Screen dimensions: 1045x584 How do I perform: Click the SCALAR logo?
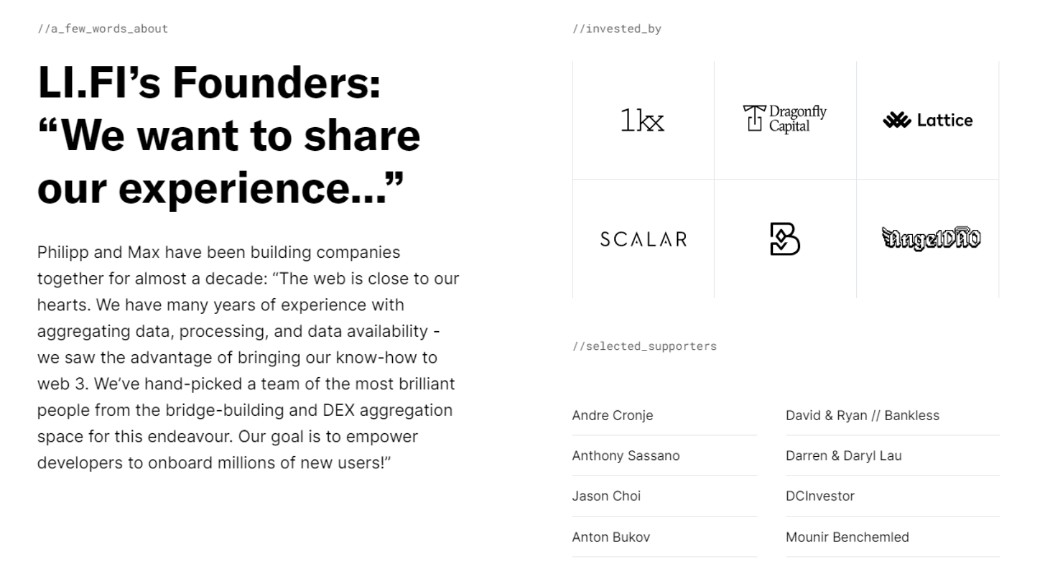tap(643, 239)
